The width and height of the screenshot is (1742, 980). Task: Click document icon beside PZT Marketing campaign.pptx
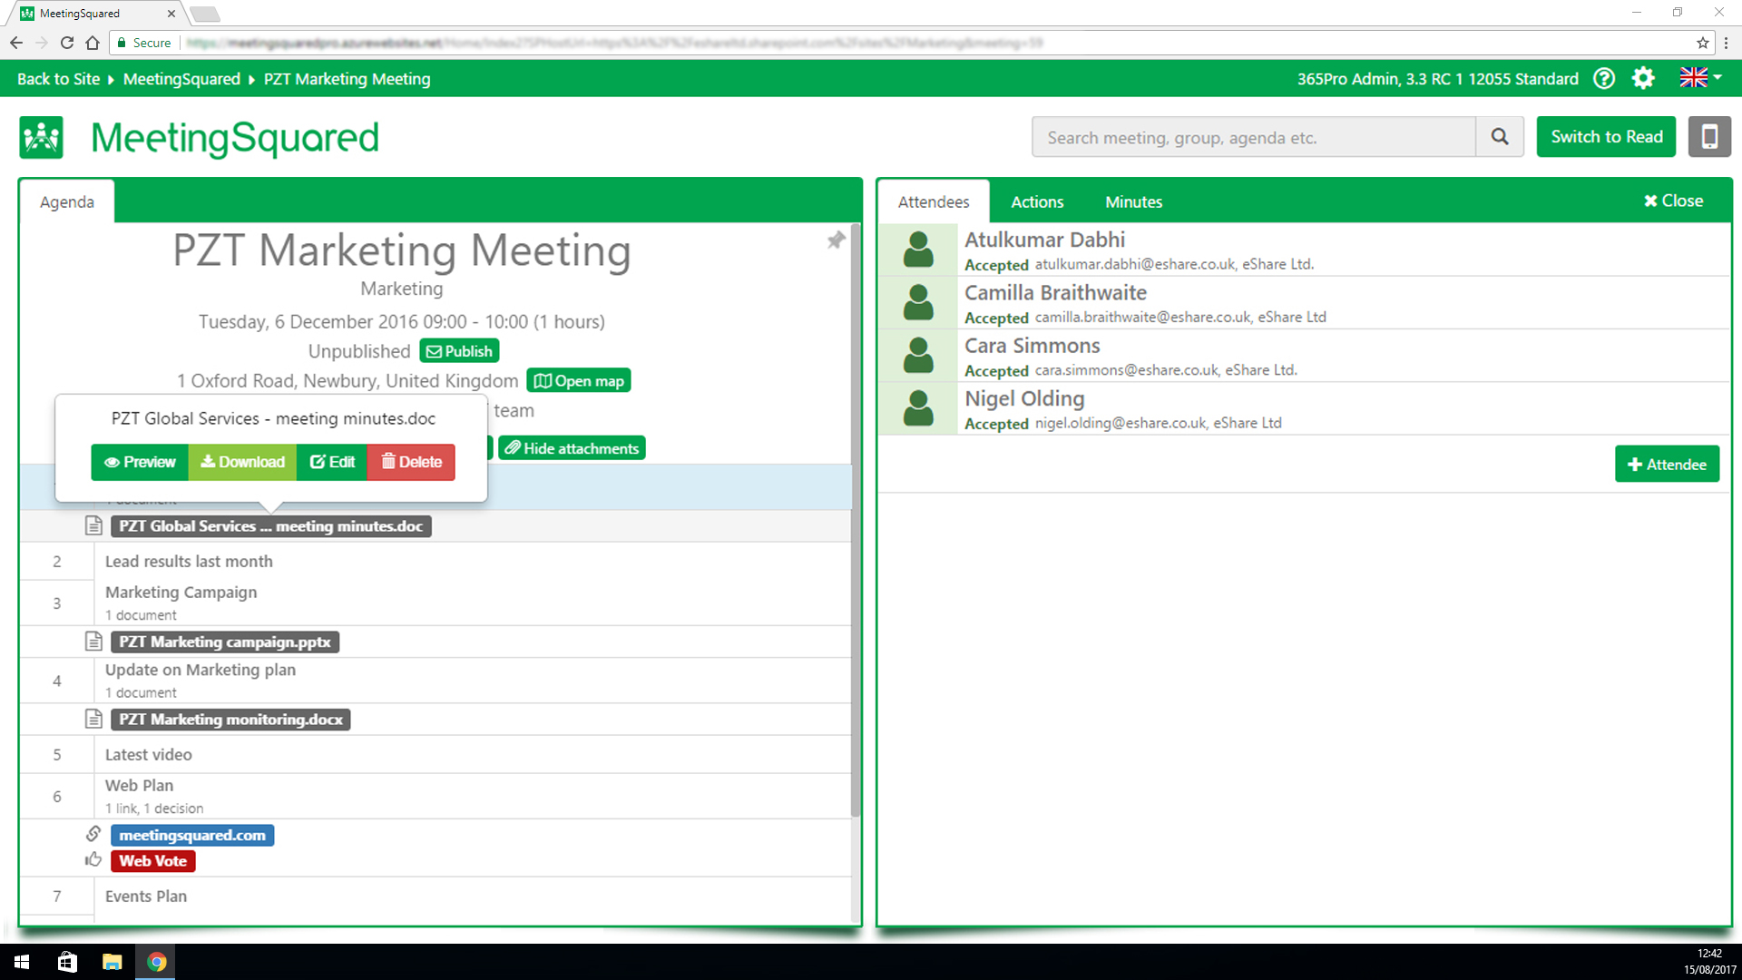pos(93,642)
